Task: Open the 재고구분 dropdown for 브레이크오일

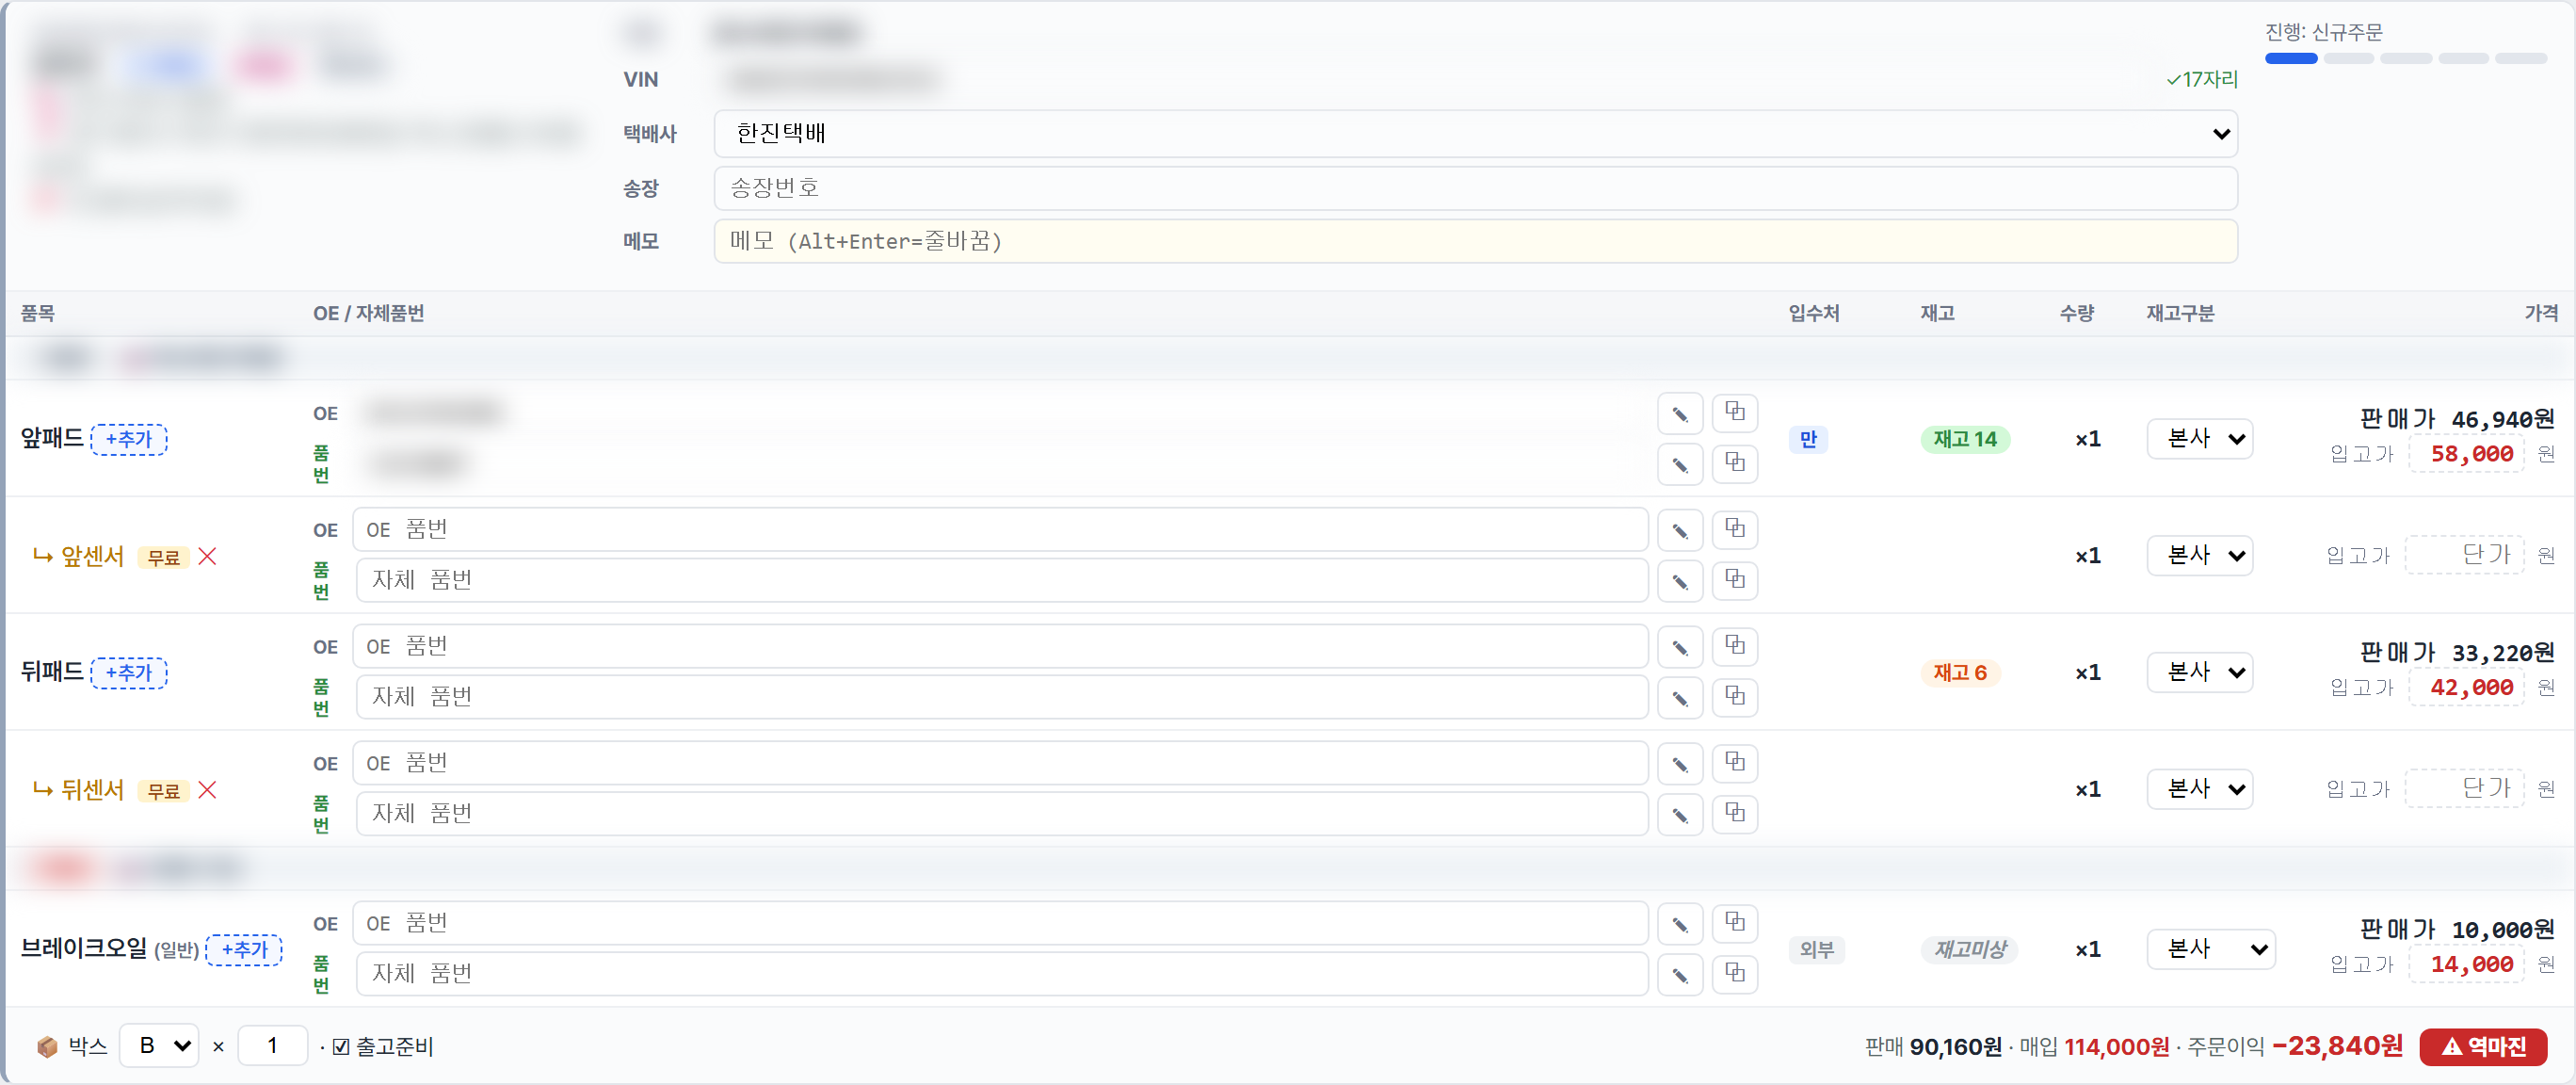Action: (2210, 949)
